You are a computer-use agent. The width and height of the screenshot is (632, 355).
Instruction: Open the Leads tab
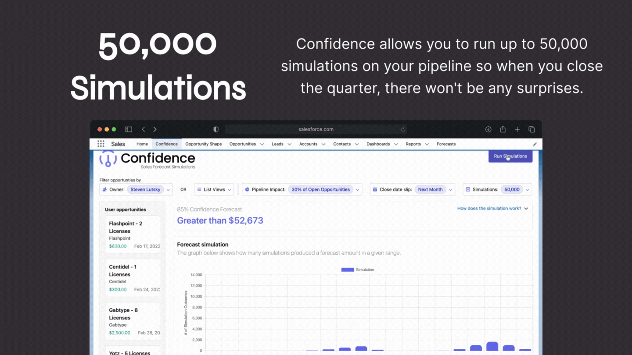coord(277,144)
